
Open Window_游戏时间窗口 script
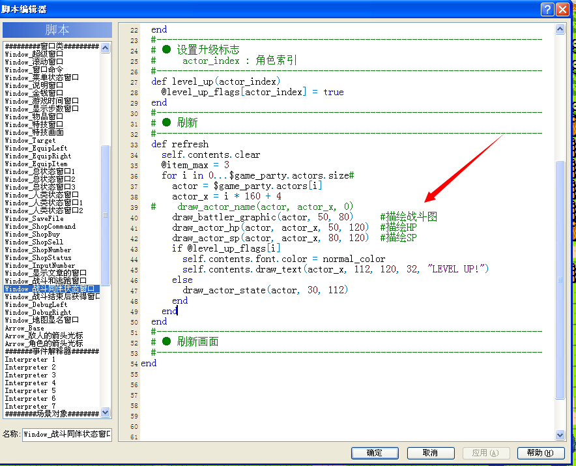[x=42, y=101]
